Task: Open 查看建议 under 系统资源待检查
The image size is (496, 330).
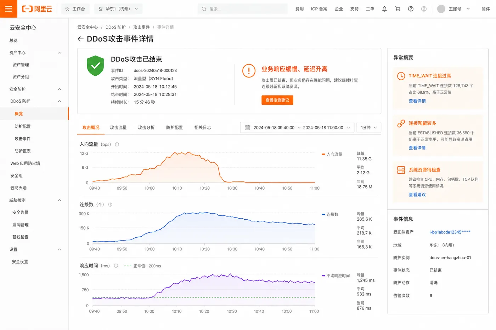Action: tap(417, 195)
